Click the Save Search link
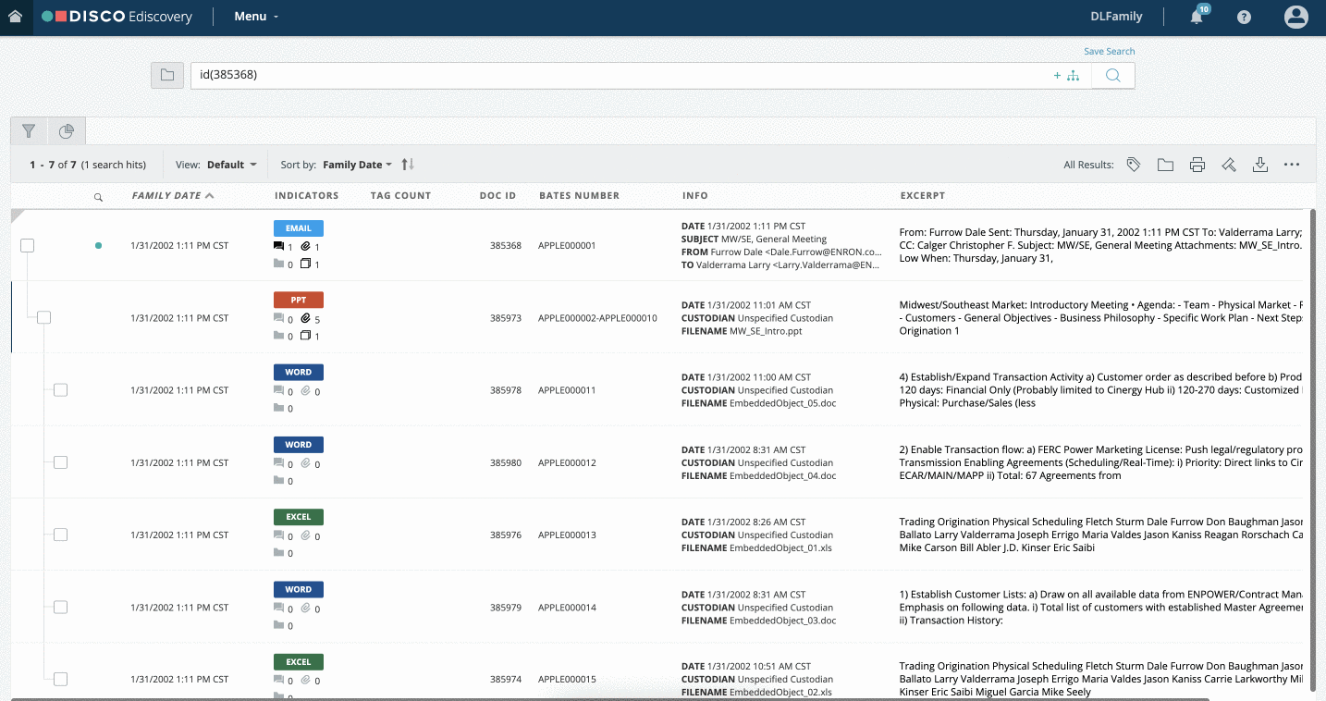Image resolution: width=1326 pixels, height=701 pixels. tap(1110, 52)
